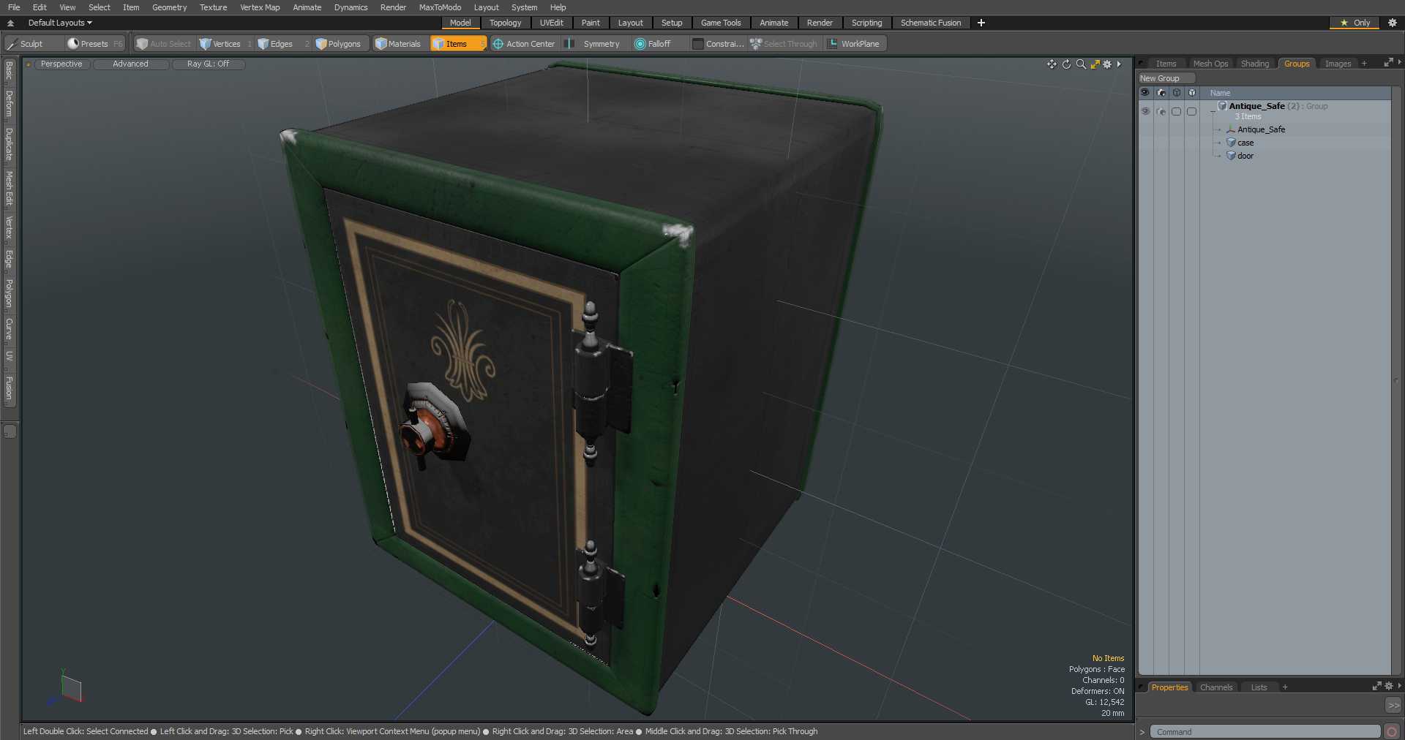Image resolution: width=1405 pixels, height=740 pixels.
Task: Toggle the visibility column header eye
Action: [x=1145, y=93]
